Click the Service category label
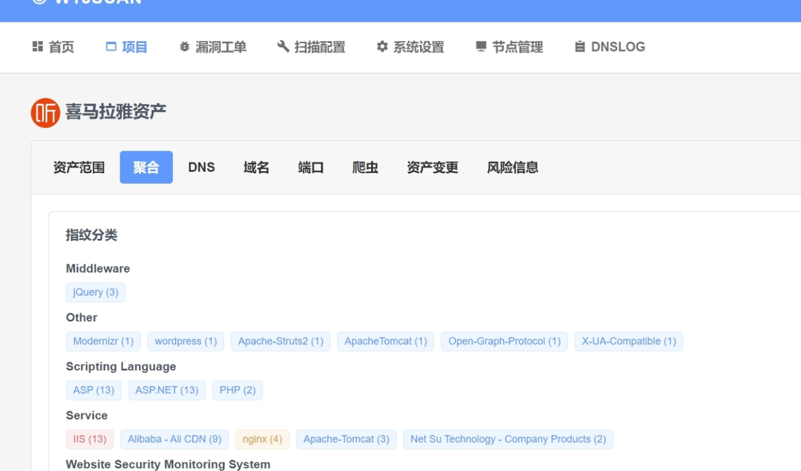The height and width of the screenshot is (471, 801). click(87, 415)
